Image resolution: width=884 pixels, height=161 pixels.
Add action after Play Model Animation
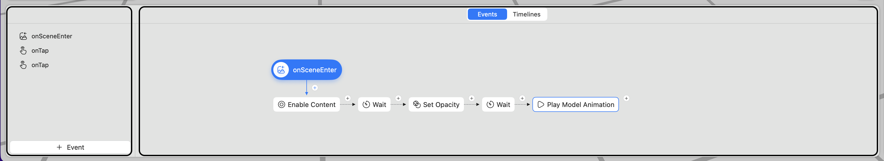[626, 99]
